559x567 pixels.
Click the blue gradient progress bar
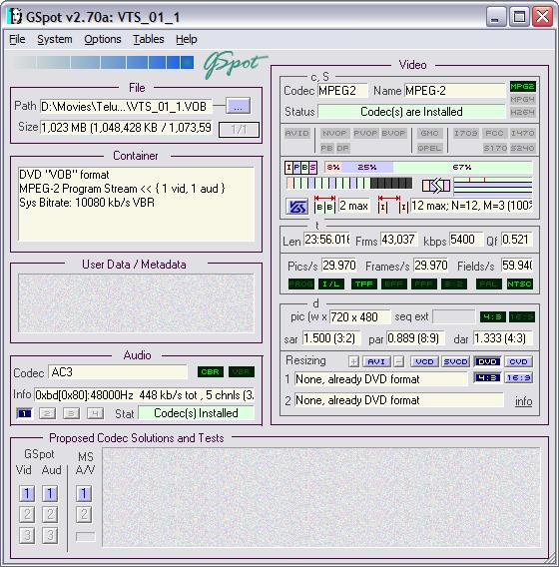(103, 63)
